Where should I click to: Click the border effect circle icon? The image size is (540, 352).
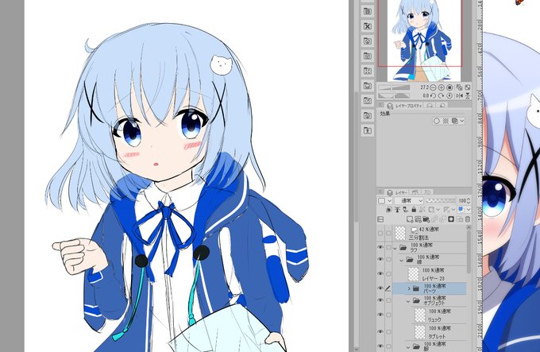436,121
